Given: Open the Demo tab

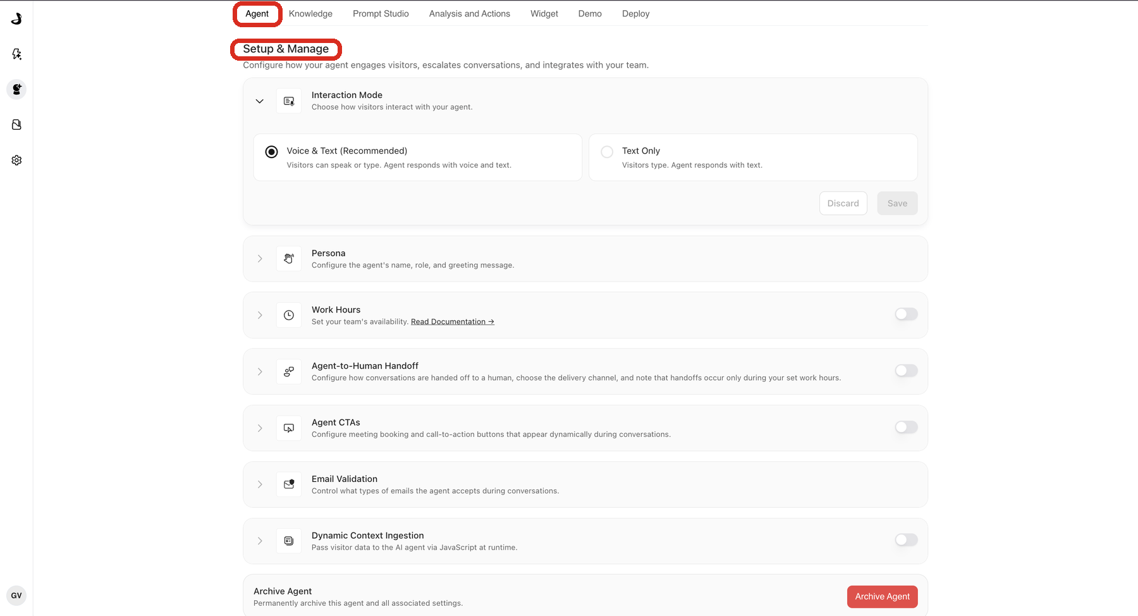Looking at the screenshot, I should tap(590, 13).
